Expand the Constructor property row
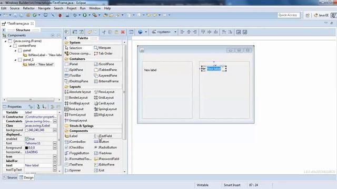 point(4,117)
